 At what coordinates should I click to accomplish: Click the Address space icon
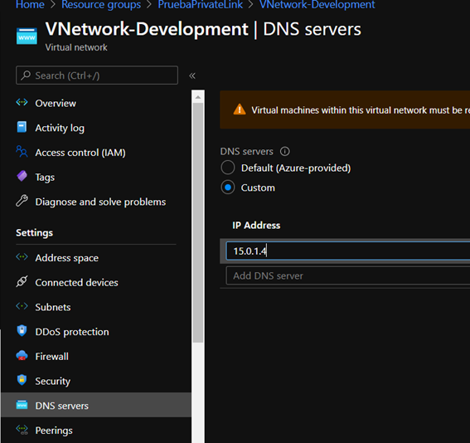coord(22,257)
